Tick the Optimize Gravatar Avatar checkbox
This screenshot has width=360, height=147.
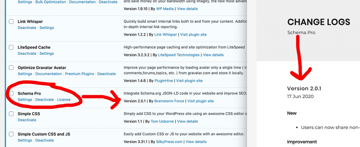click(12, 68)
